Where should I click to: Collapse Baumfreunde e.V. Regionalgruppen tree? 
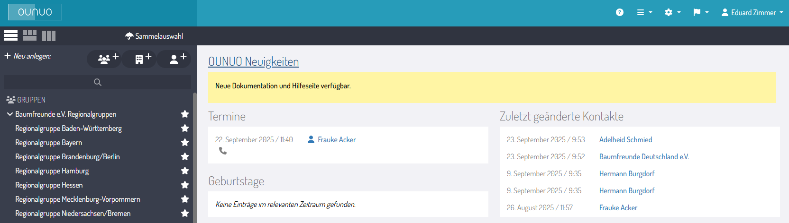point(9,114)
